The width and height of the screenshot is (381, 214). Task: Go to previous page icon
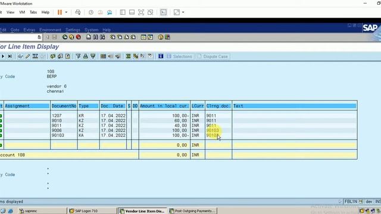click(x=120, y=37)
